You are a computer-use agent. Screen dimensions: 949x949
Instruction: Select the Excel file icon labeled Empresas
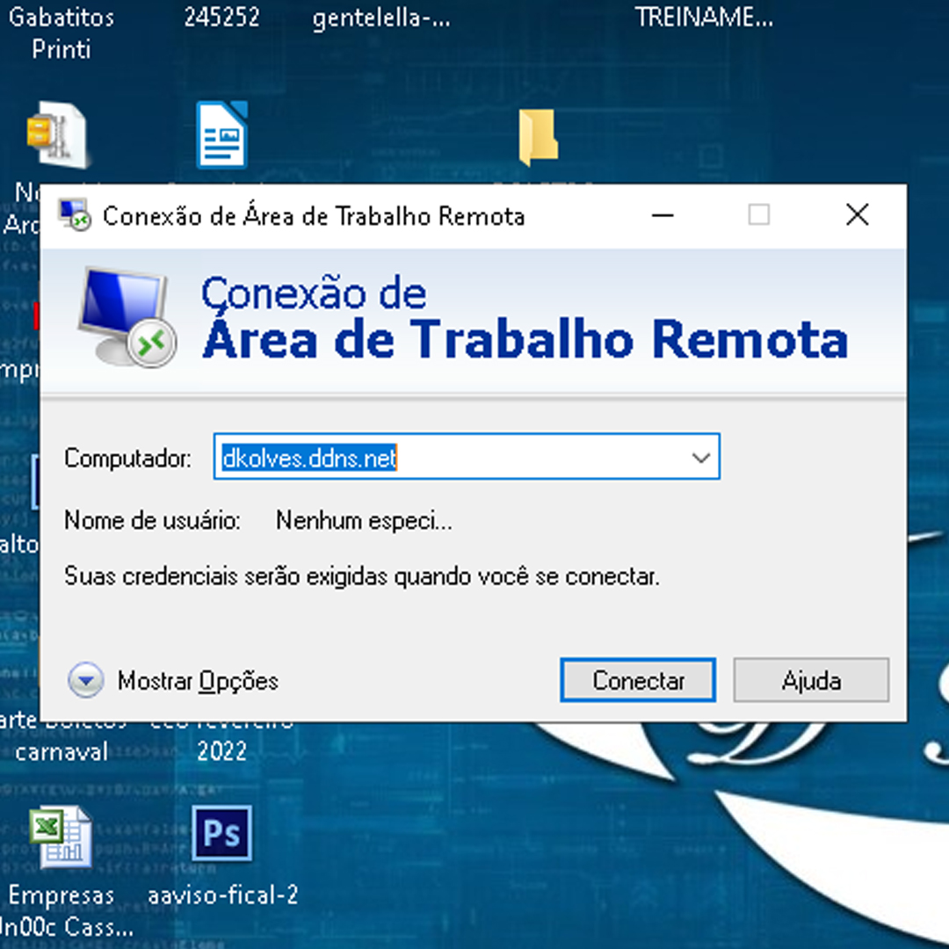point(61,838)
